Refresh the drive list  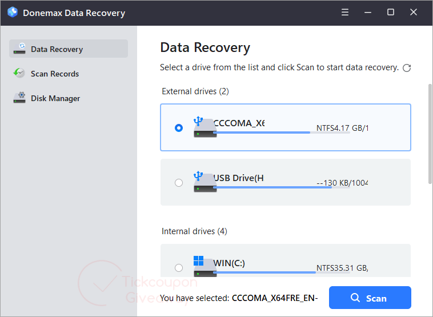click(407, 67)
